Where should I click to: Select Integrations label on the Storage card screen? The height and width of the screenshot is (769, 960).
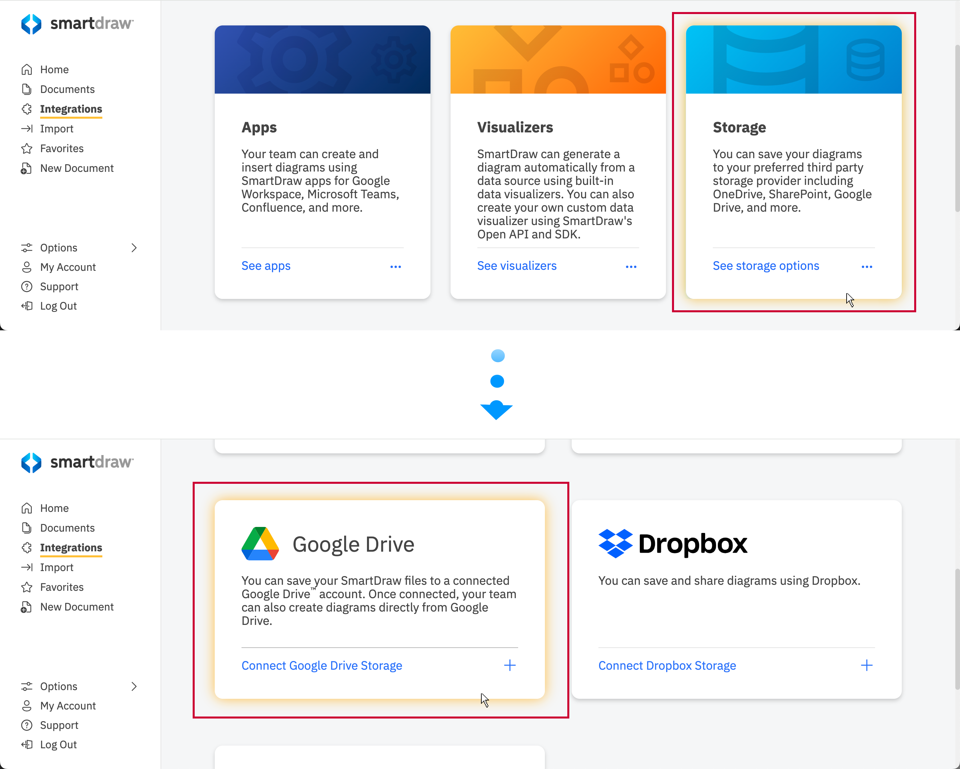point(71,109)
